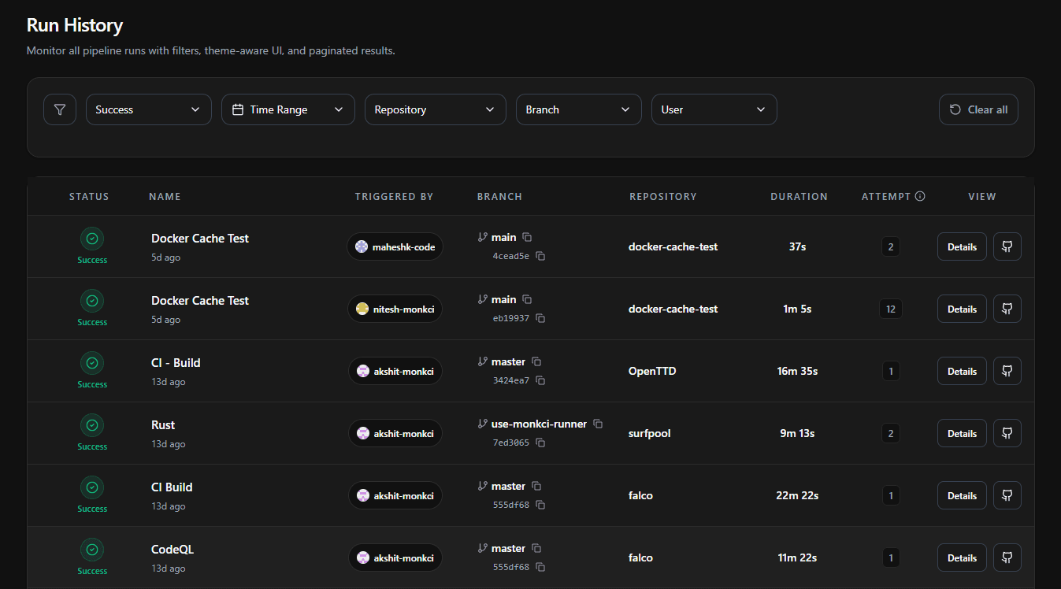
Task: Copy commit hash 4cead5e
Action: [541, 256]
